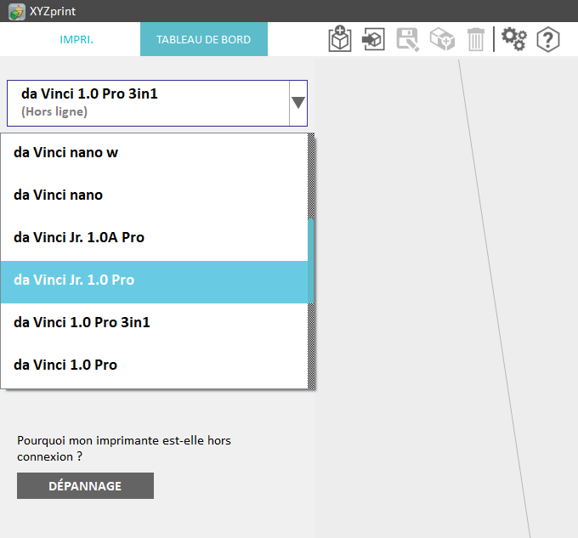This screenshot has width=578, height=538.
Task: Pick da Vinci Jr. 1.0A Pro
Action: coord(153,238)
